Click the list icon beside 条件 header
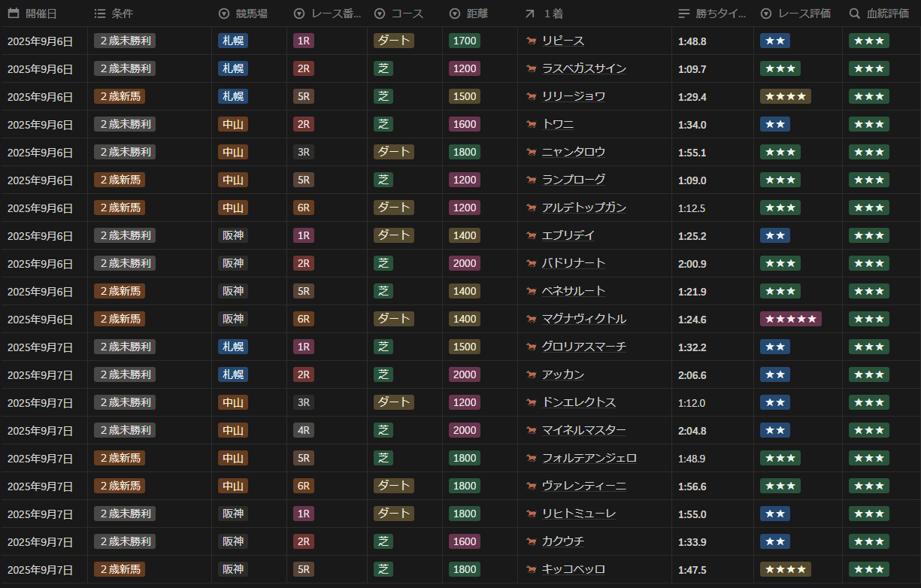 tap(100, 14)
